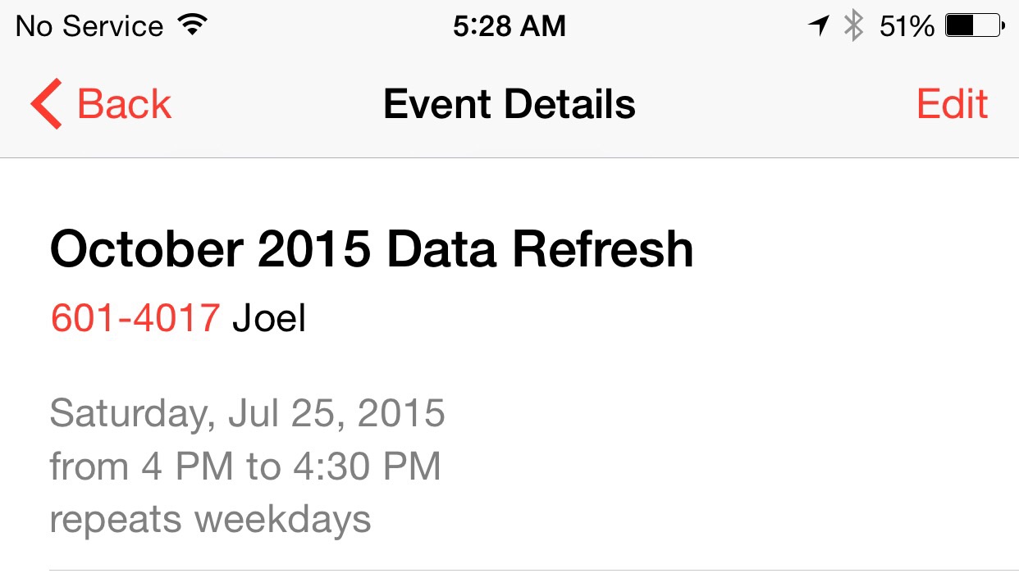The image size is (1019, 587).
Task: Go back using the Back label
Action: pyautogui.click(x=124, y=104)
